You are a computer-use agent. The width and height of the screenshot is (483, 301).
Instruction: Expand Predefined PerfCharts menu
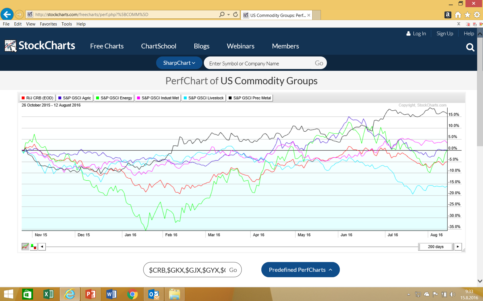coord(300,270)
